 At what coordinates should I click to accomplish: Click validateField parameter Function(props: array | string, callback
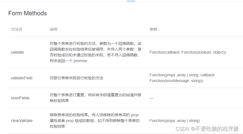182,78
